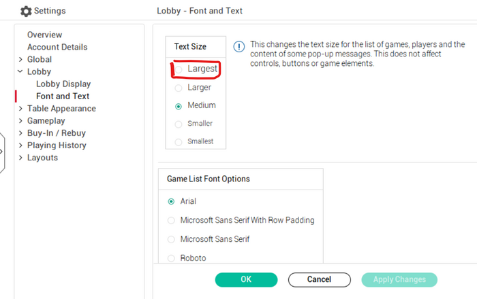
Task: Select the Roboto font option
Action: pos(172,258)
